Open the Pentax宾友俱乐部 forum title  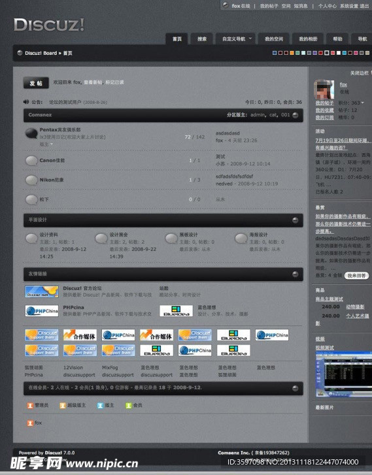coord(60,129)
